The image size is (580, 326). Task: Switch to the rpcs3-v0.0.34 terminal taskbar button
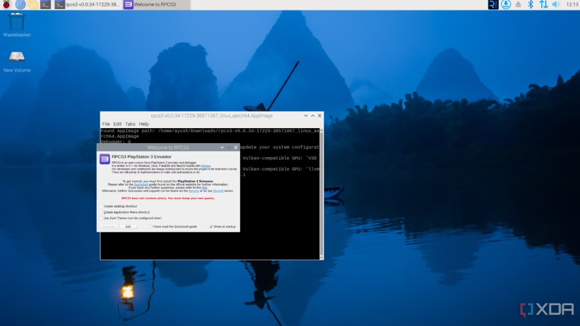(x=88, y=4)
